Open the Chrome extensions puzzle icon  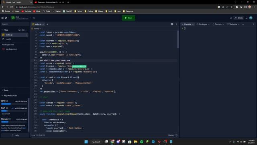coord(237,7)
